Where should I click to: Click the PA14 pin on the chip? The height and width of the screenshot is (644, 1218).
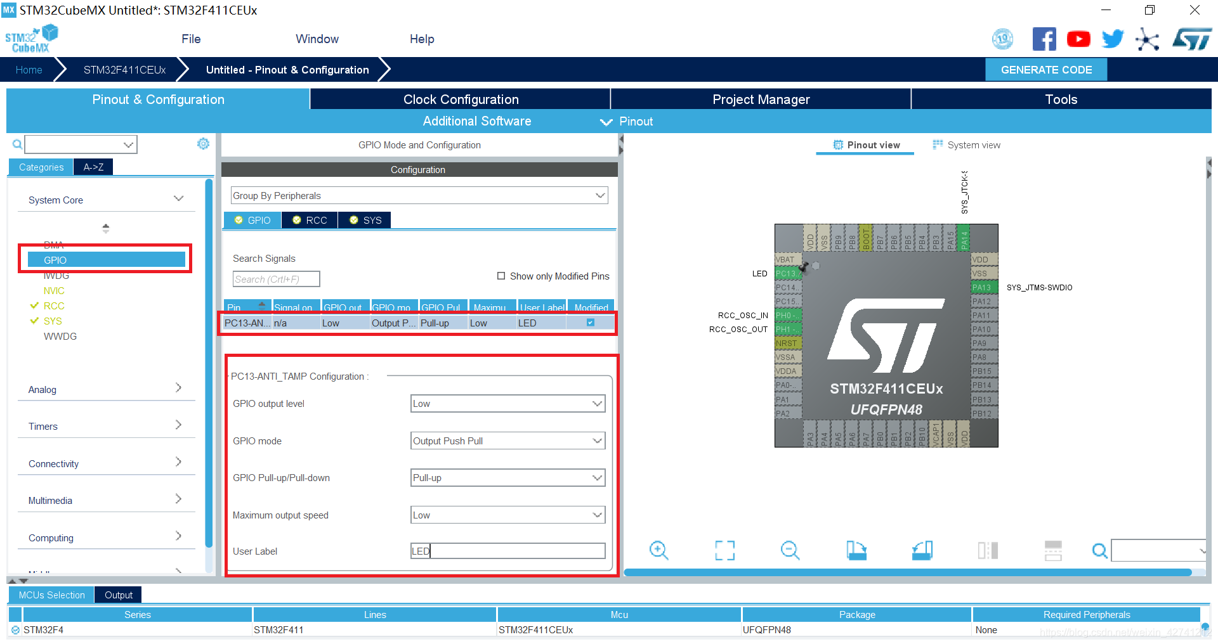coord(964,238)
